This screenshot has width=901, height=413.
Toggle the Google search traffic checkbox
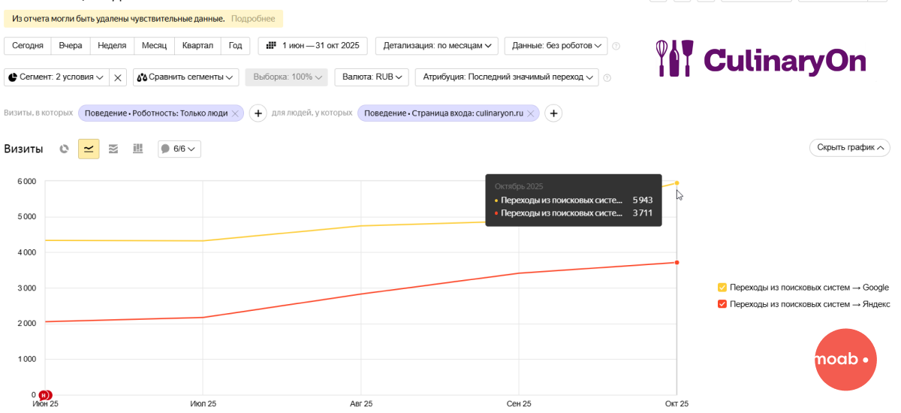[722, 288]
